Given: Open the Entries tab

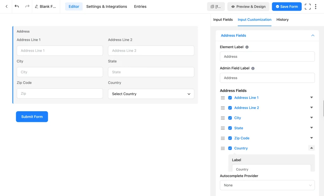Looking at the screenshot, I should 140,7.
